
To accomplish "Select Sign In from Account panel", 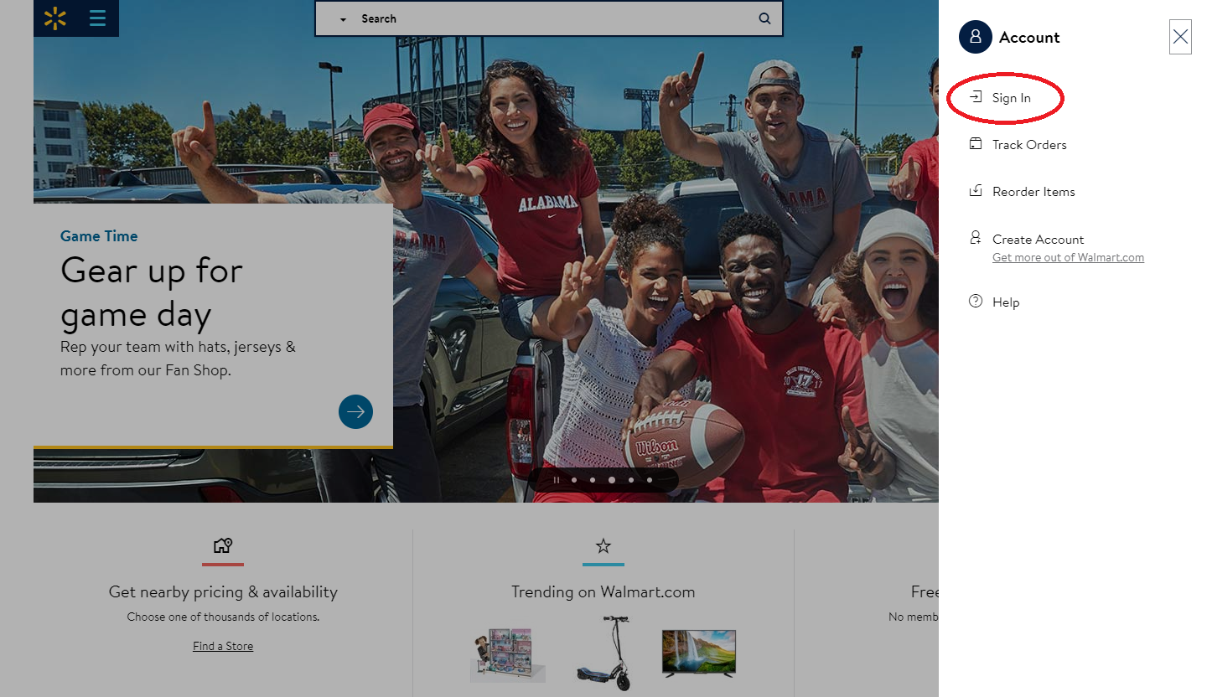I will (1011, 98).
